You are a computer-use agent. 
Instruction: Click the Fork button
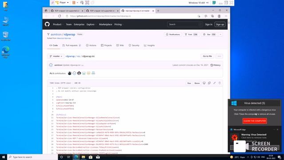coord(191,34)
